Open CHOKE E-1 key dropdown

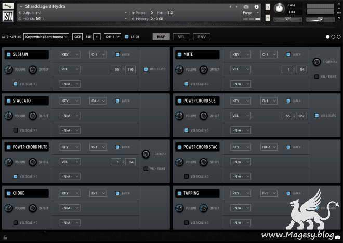pos(98,193)
